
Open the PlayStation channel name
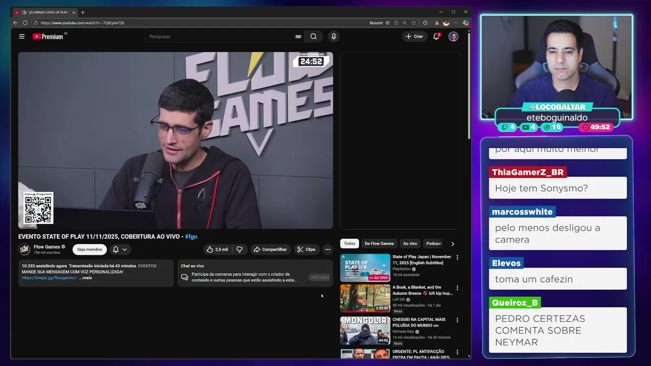click(401, 269)
